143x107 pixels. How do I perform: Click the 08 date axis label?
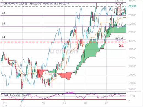107,103
